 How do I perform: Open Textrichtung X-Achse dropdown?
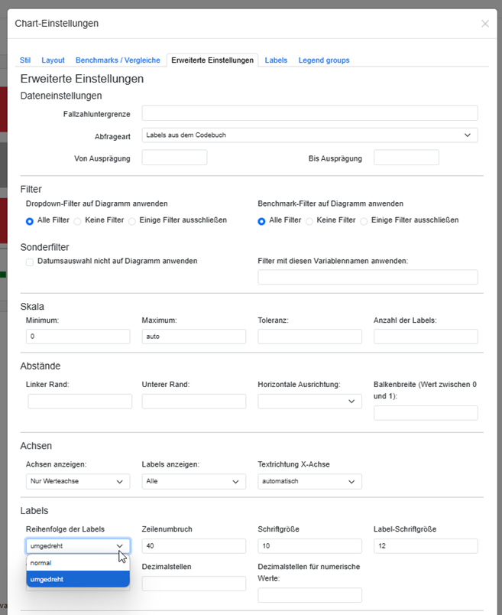pos(309,481)
